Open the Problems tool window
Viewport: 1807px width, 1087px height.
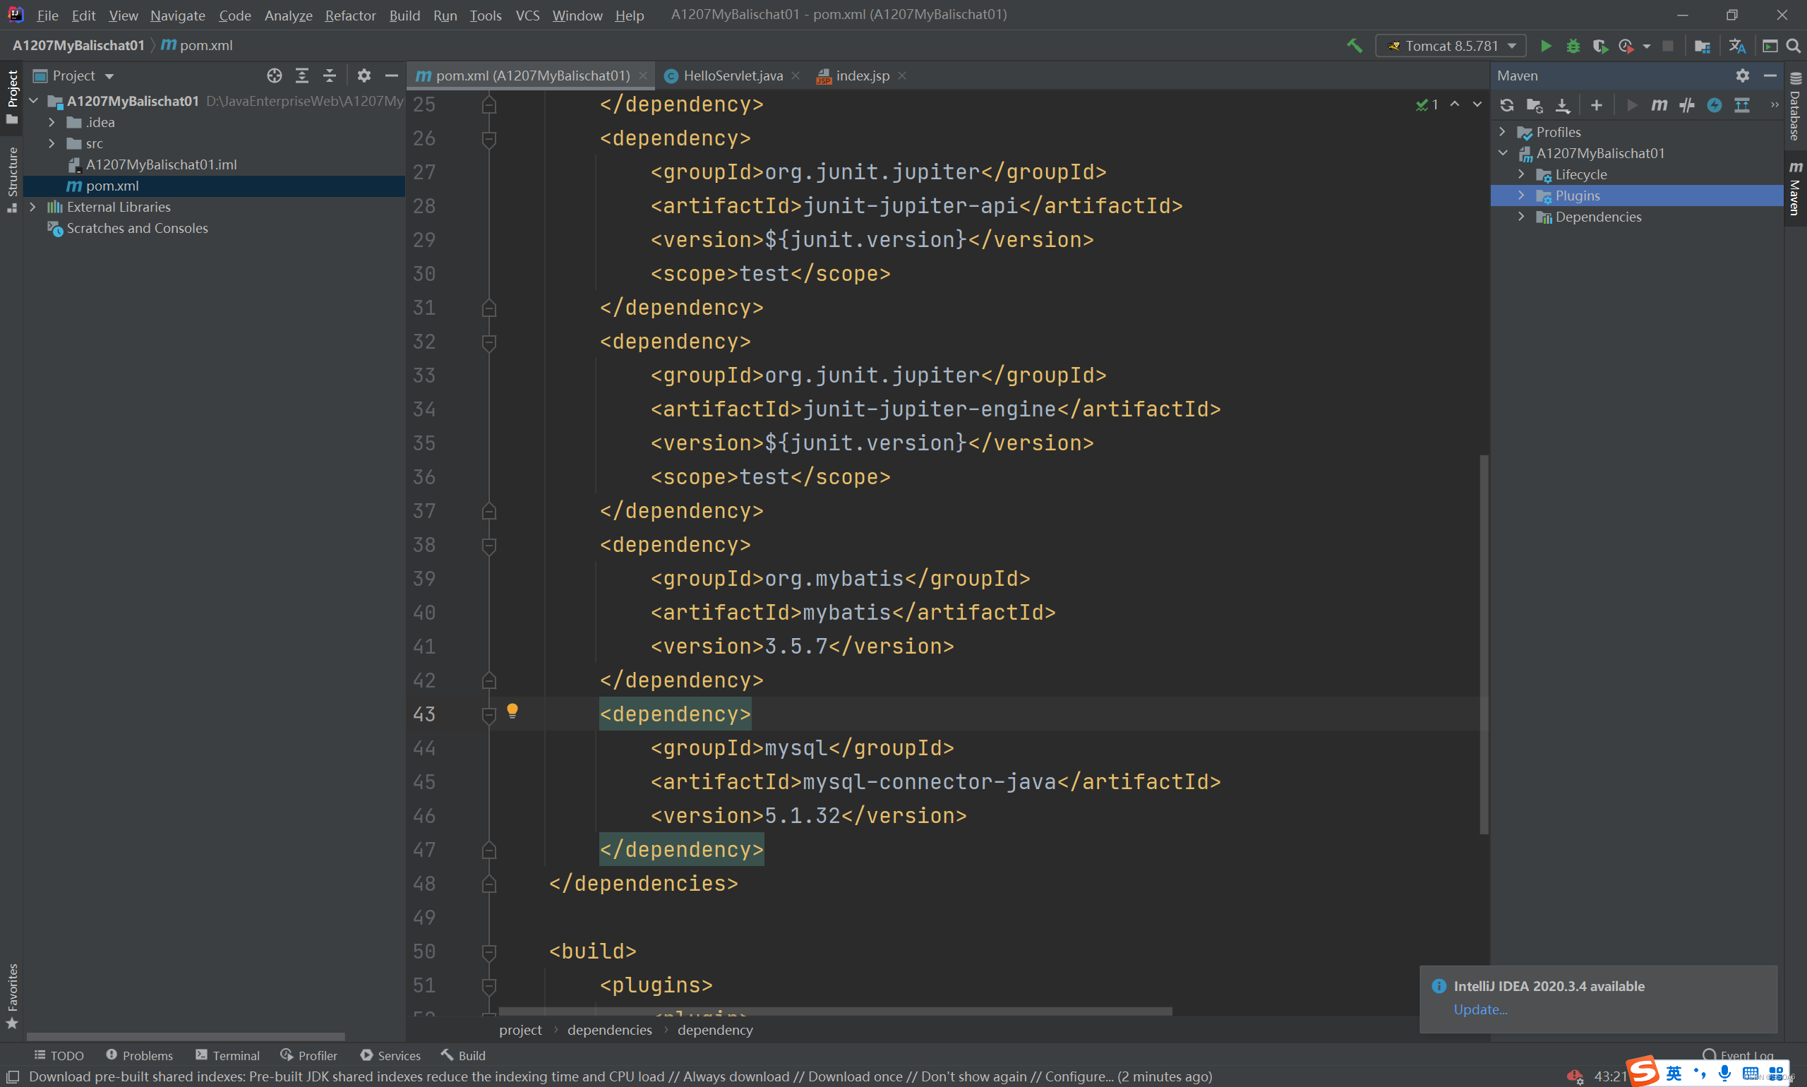click(x=139, y=1055)
